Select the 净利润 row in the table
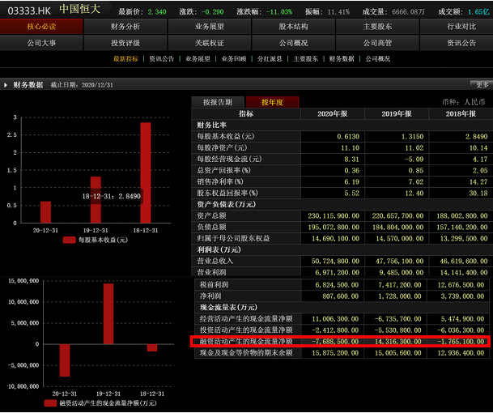The height and width of the screenshot is (413, 493). click(210, 299)
